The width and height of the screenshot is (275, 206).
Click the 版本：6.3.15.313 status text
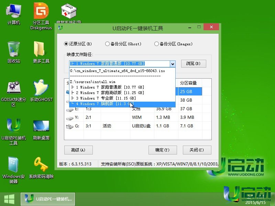[75, 164]
